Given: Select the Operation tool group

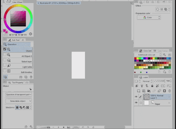Looking at the screenshot, I should pos(16,44).
